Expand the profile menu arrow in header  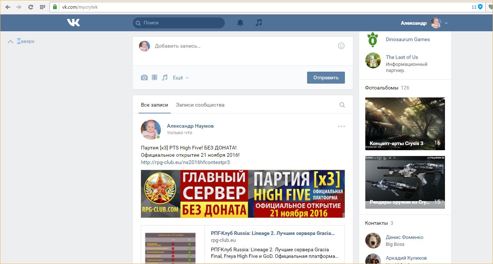pos(446,23)
